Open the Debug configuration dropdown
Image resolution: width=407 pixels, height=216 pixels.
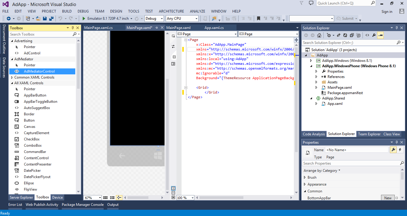click(x=154, y=19)
